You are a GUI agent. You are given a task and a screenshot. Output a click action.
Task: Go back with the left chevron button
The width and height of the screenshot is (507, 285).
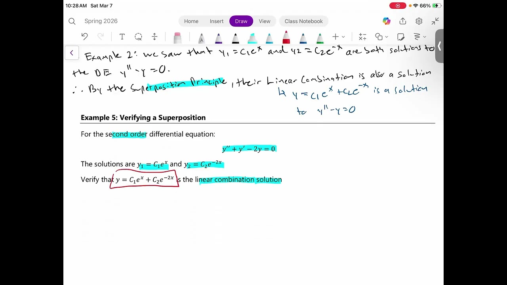point(72,53)
